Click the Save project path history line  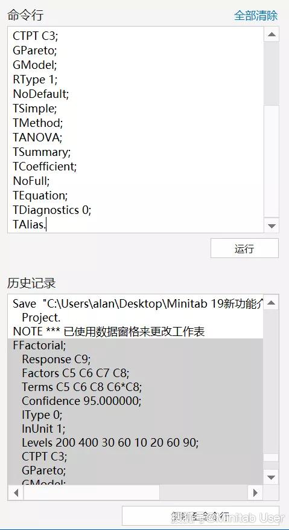click(x=137, y=303)
